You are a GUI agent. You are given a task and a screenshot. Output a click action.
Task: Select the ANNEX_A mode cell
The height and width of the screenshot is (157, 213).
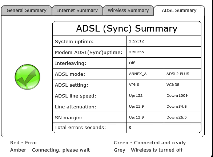click(x=145, y=74)
